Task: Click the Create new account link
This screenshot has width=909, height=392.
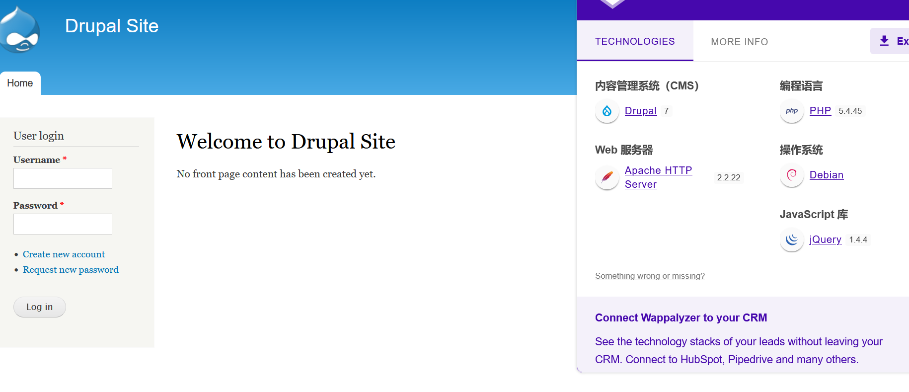Action: (x=64, y=254)
